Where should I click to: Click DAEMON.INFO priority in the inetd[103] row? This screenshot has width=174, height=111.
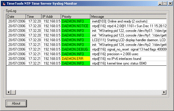[75, 21]
